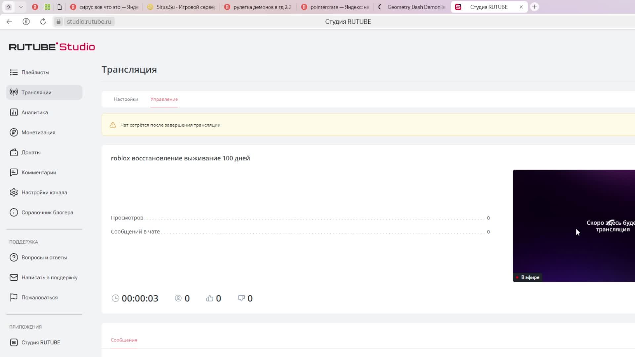Viewport: 635px width, 357px height.
Task: Click the stream title roblox восстановление
Action: tap(180, 158)
